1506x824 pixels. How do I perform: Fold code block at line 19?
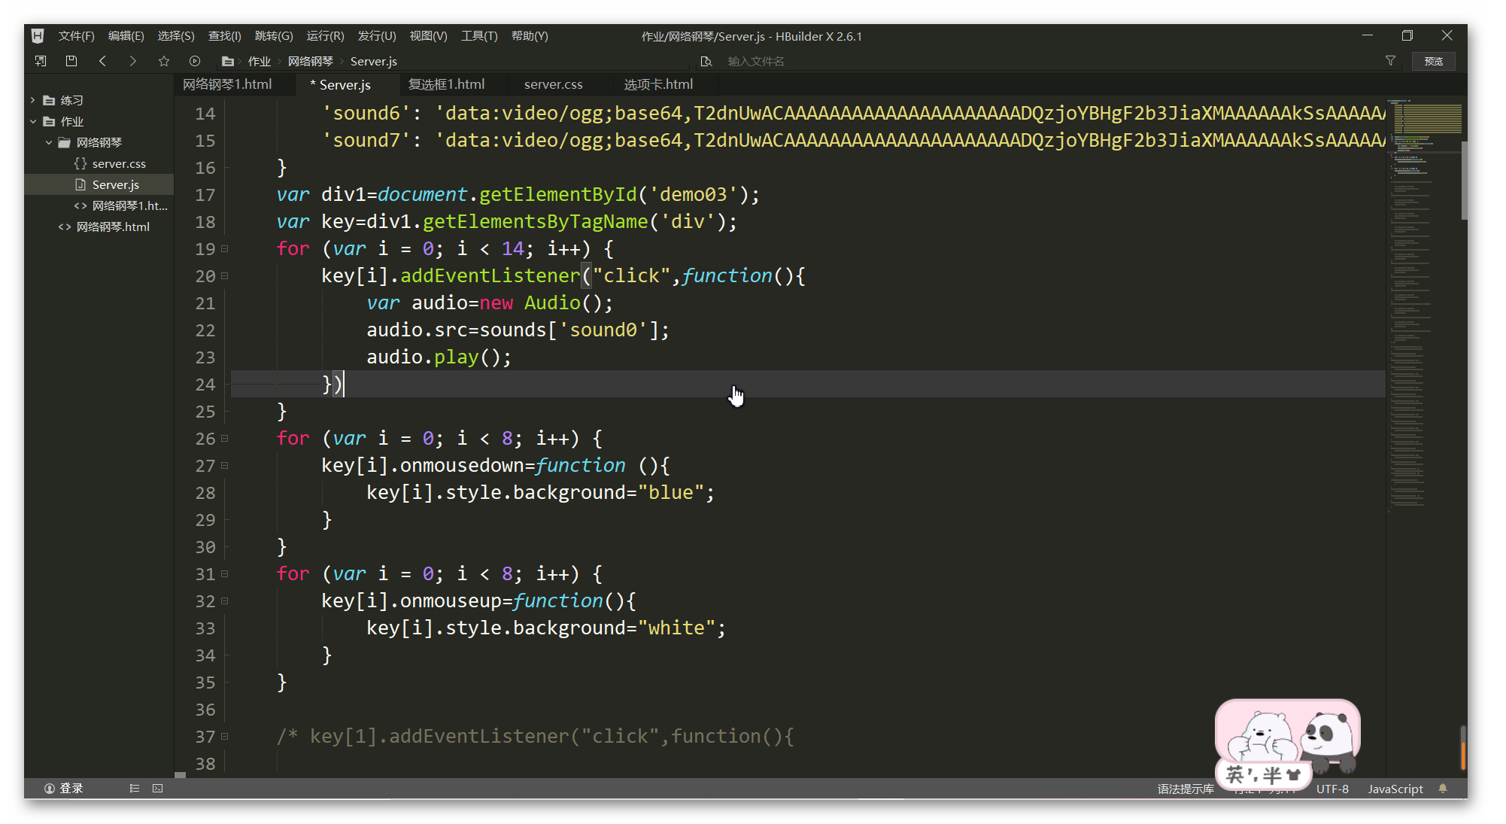tap(224, 248)
